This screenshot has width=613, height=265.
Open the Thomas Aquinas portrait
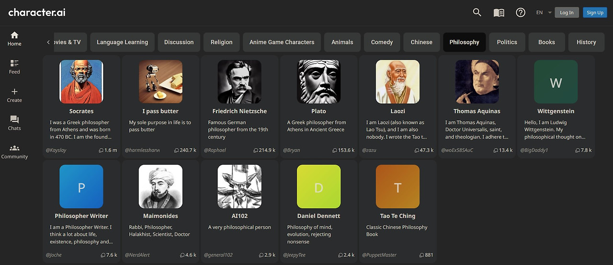pyautogui.click(x=477, y=82)
